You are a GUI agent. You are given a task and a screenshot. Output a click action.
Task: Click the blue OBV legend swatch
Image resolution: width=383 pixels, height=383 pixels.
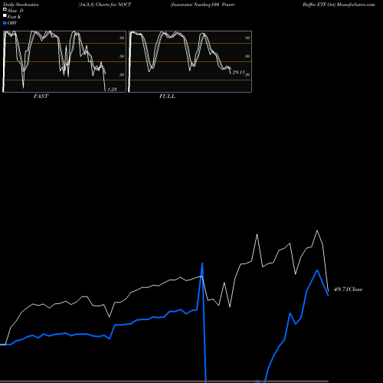5,23
